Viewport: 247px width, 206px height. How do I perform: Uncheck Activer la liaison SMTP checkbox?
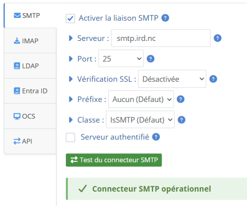point(71,18)
